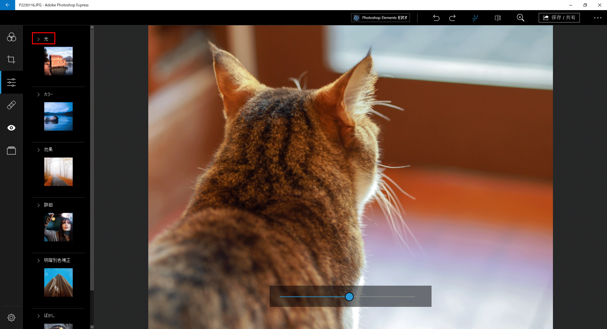Select the red-eye correction eye tool
Viewport: 607px width, 329px height.
pyautogui.click(x=11, y=128)
